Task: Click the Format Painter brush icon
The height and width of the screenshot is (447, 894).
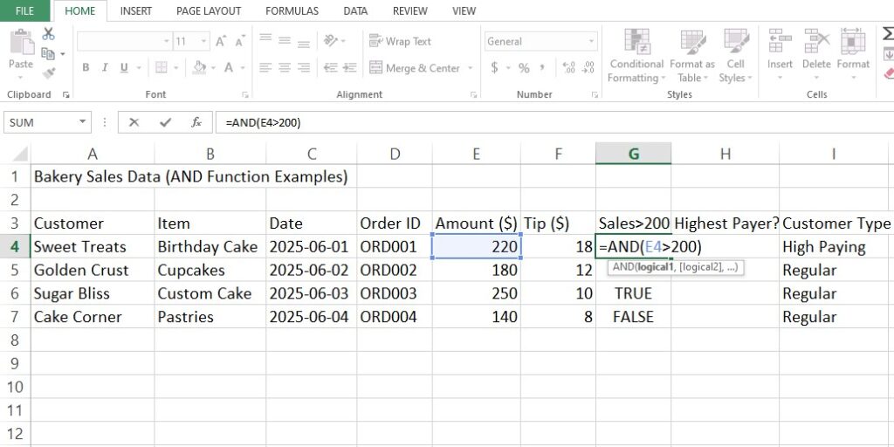Action: 49,73
